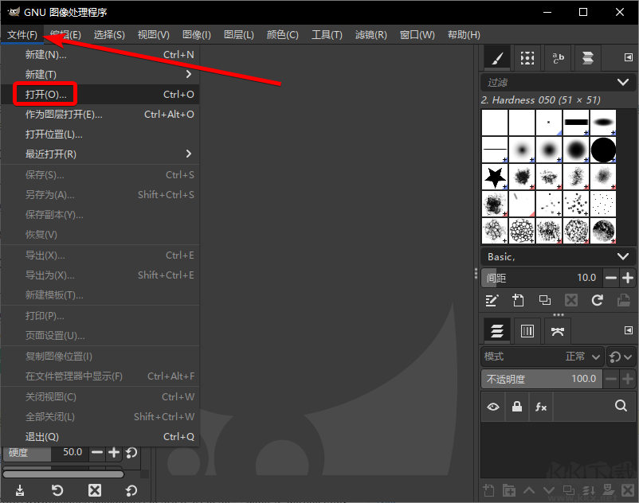Screen dimensions: 639x503
Task: Reset all tool options icon
Action: (x=131, y=490)
